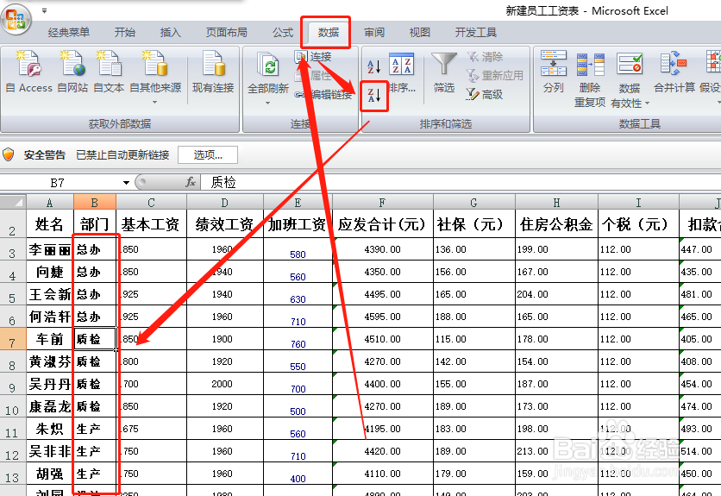Click 分列 text to columns
Screen dimensions: 721x496
[x=553, y=72]
